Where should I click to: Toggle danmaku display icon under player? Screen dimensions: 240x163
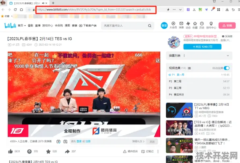pos(58,141)
